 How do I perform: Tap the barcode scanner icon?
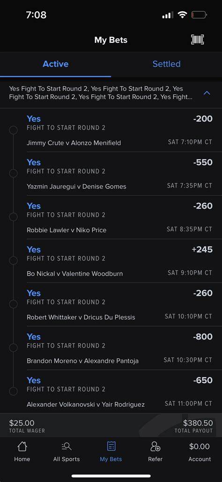198,40
